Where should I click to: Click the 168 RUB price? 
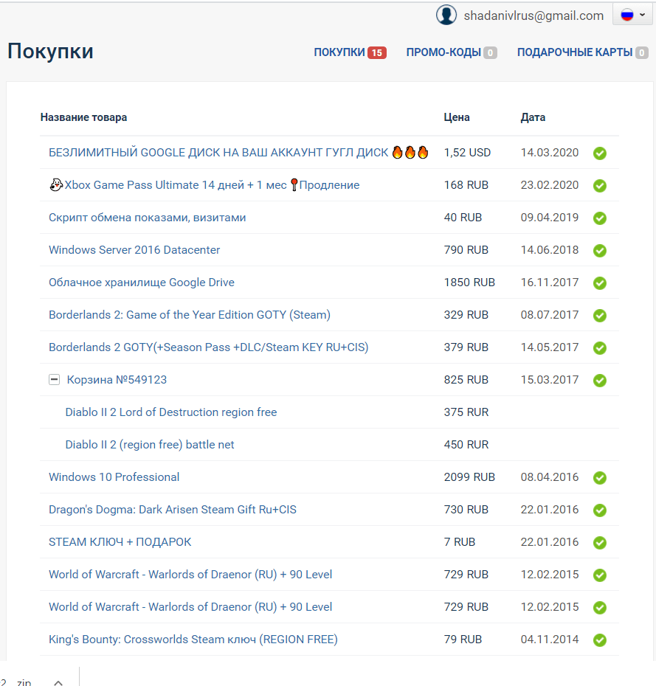466,185
